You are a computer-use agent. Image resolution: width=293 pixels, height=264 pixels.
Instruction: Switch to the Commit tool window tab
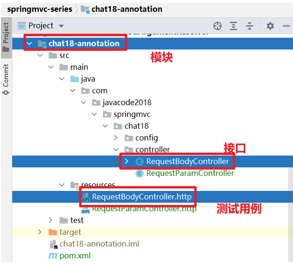click(6, 78)
